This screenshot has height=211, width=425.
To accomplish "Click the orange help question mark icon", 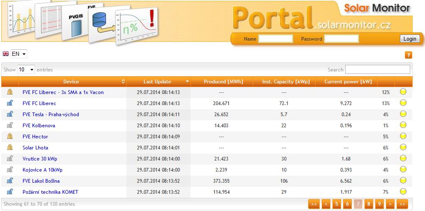I will coord(408,55).
